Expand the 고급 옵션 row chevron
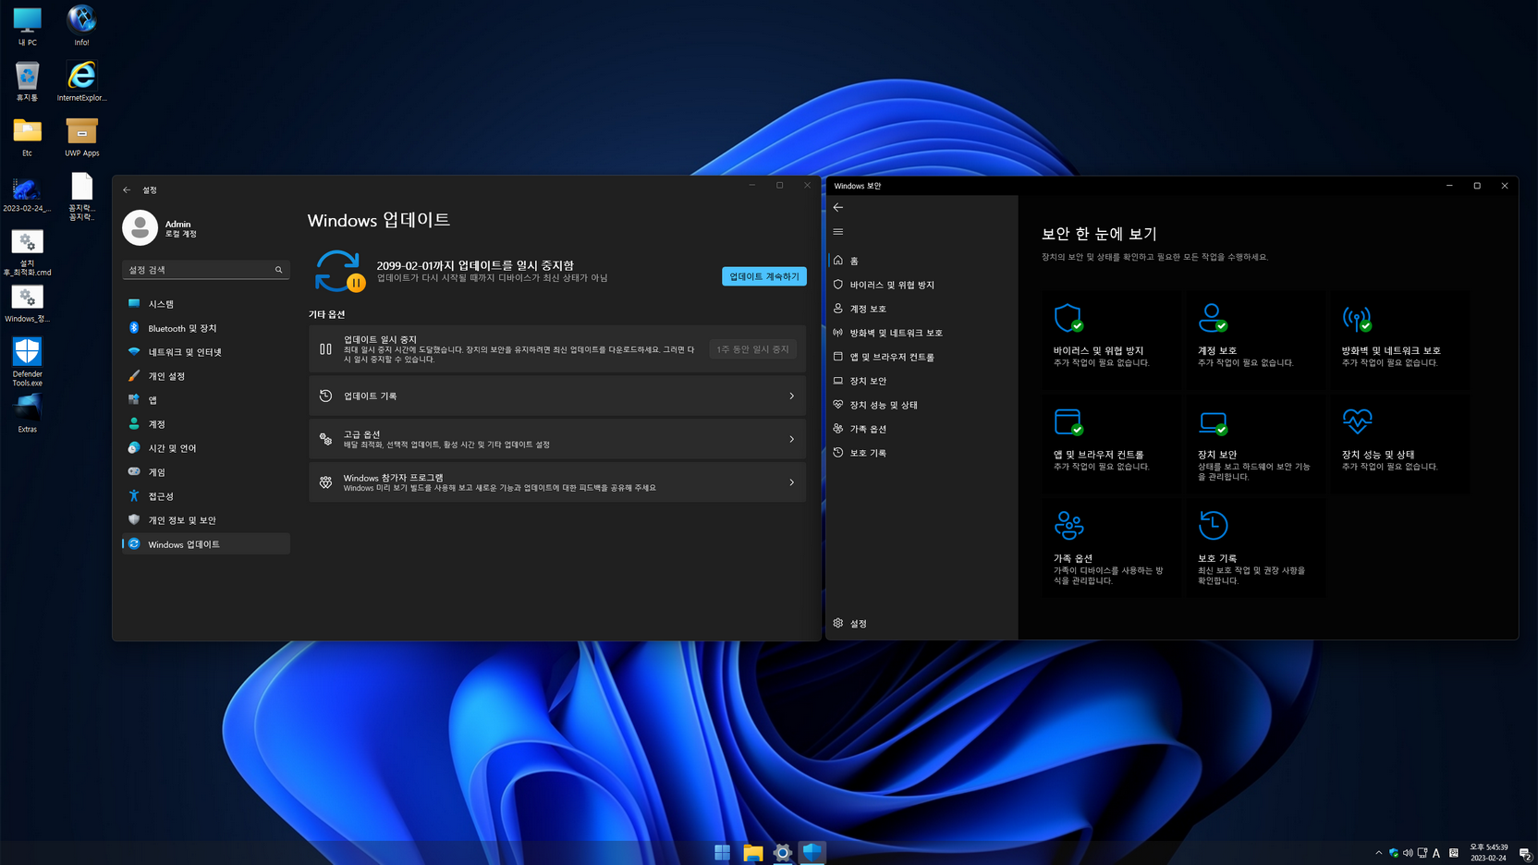 click(x=791, y=439)
